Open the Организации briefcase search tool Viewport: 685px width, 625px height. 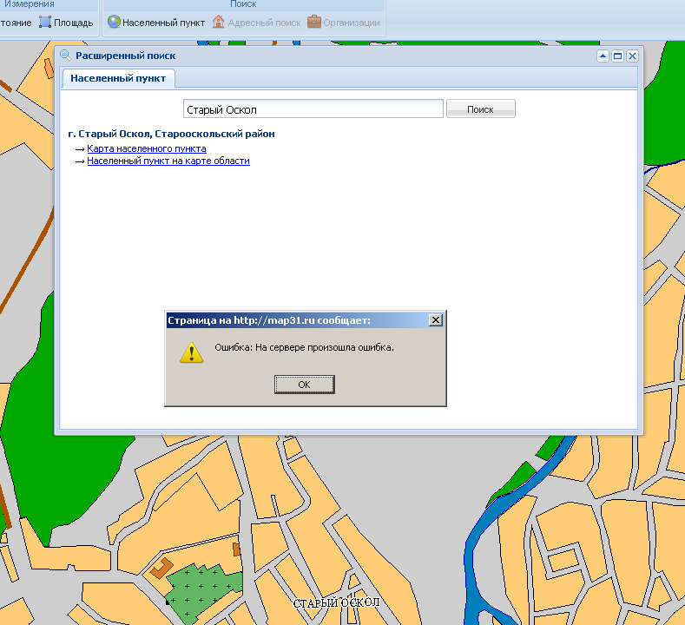pyautogui.click(x=314, y=23)
